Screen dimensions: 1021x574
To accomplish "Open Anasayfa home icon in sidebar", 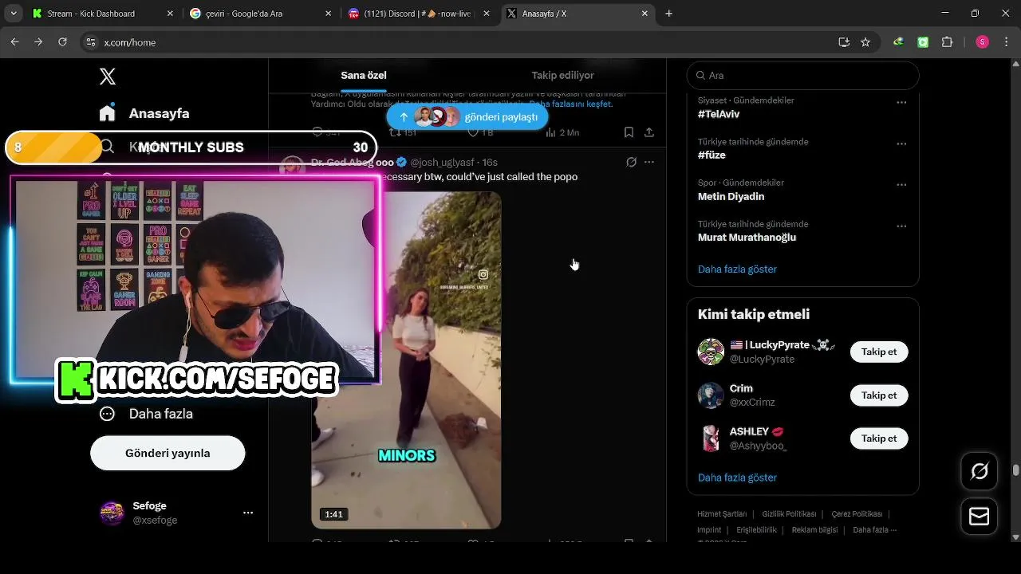I will pos(108,112).
